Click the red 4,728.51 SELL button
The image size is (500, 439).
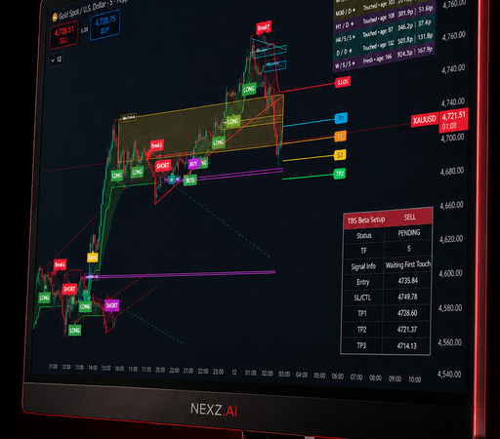click(63, 35)
